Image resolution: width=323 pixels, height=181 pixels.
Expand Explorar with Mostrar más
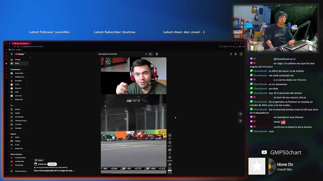[x=19, y=149]
